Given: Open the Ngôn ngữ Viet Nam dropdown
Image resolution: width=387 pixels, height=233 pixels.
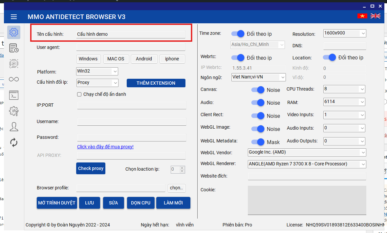Looking at the screenshot, I should point(258,77).
